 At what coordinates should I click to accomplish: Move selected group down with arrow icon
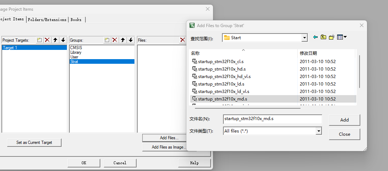tap(131, 40)
